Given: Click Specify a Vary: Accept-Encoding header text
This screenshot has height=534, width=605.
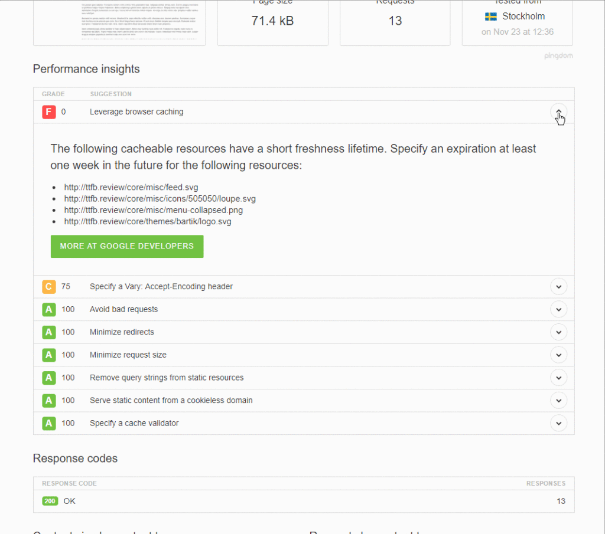Looking at the screenshot, I should tap(161, 287).
